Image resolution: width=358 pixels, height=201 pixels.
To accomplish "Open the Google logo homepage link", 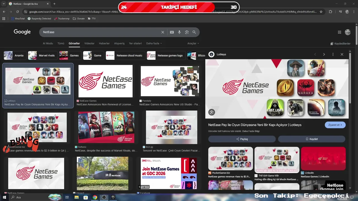I will (x=22, y=32).
